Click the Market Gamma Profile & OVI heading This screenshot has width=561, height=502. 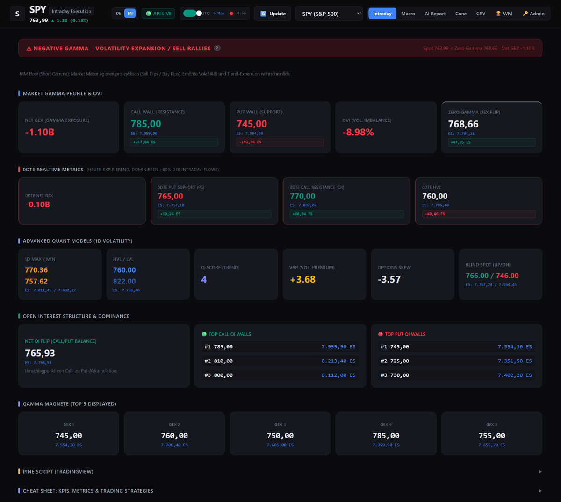point(62,93)
